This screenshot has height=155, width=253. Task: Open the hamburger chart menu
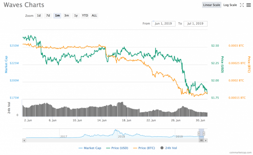pyautogui.click(x=249, y=5)
